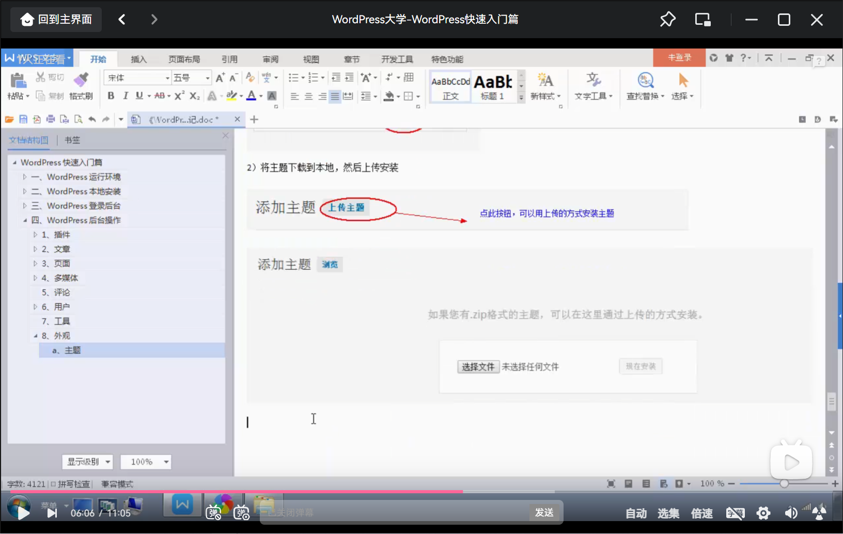Align text left

(x=294, y=96)
